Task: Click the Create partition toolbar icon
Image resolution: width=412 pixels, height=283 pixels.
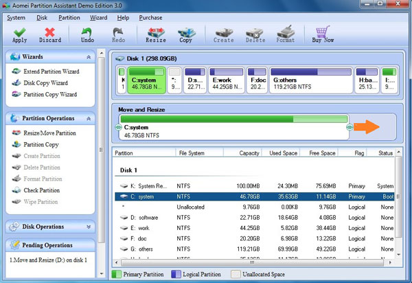Action: click(224, 35)
